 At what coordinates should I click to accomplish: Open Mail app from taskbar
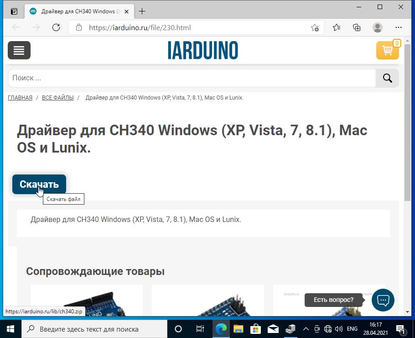273,329
